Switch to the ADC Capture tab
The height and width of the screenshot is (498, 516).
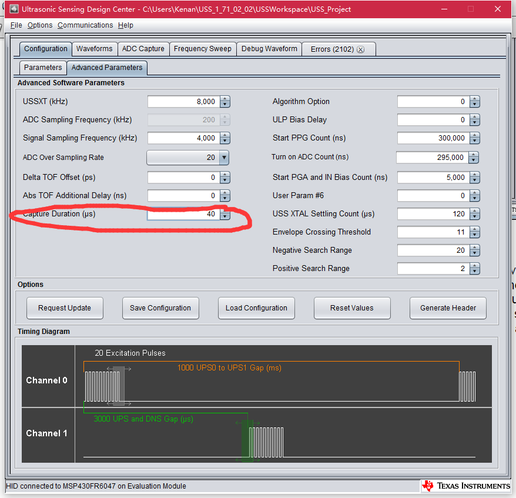pos(143,49)
